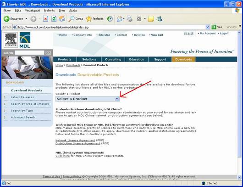Click the Forward arrow toolbar icon
This screenshot has height=187, width=243.
[x=33, y=19]
